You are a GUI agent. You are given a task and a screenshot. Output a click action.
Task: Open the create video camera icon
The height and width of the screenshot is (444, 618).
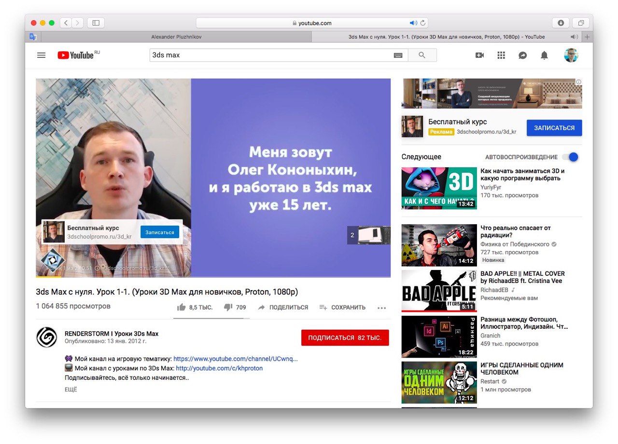pyautogui.click(x=479, y=55)
